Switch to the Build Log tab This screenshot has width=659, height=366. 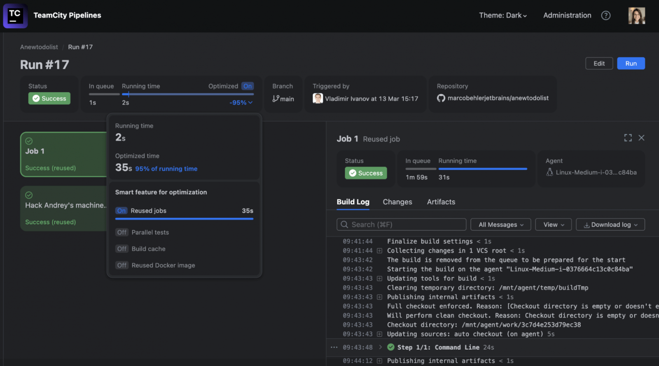pyautogui.click(x=353, y=202)
